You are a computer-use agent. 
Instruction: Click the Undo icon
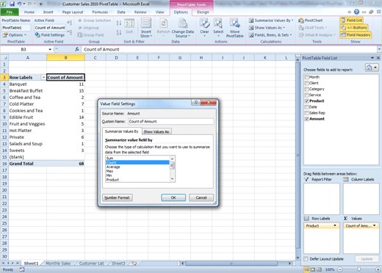tap(19, 4)
